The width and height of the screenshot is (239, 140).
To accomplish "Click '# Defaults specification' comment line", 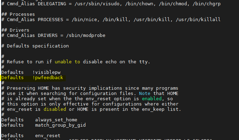I will [x=35, y=46].
